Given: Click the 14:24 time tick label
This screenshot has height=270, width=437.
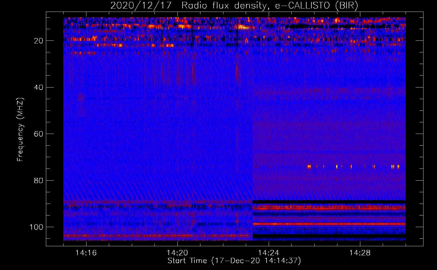Looking at the screenshot, I should coord(269,253).
